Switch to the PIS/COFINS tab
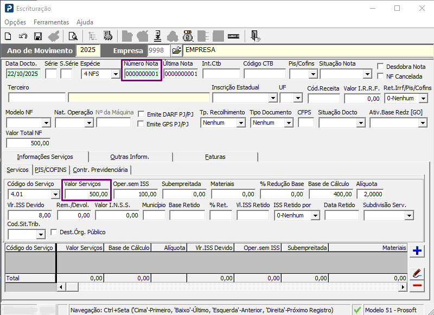 (x=50, y=170)
